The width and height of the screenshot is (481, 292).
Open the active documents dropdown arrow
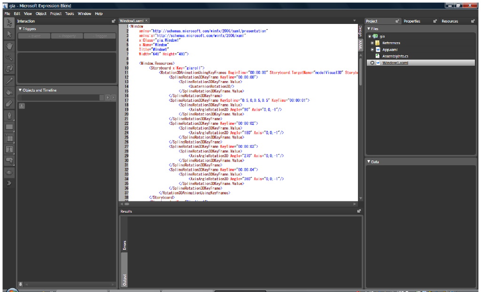[x=354, y=21]
